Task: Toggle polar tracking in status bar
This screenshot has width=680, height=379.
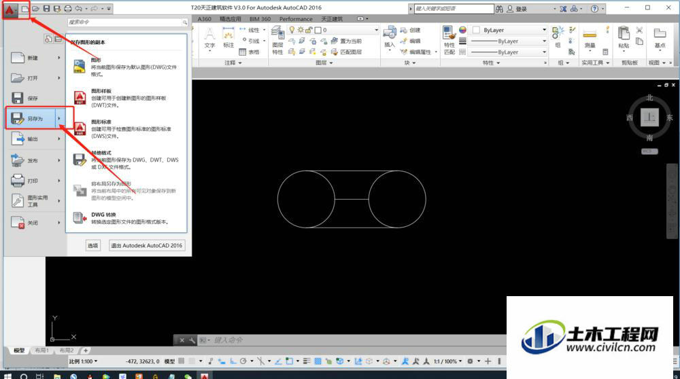Action: [243, 361]
